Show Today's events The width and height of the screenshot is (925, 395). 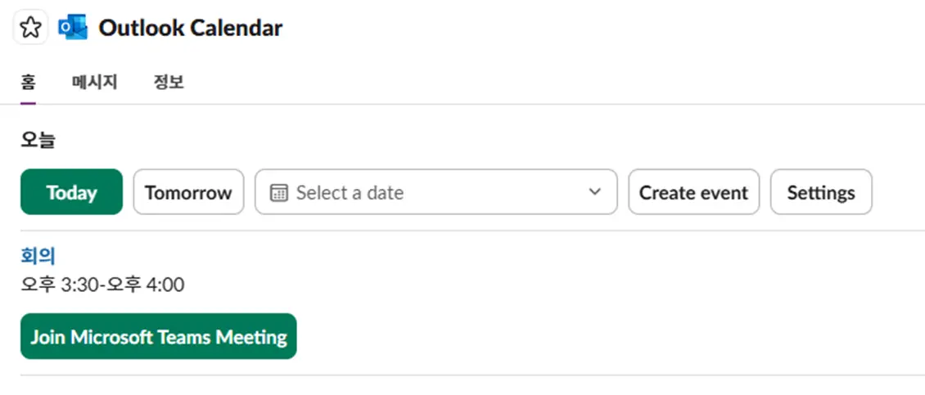pyautogui.click(x=71, y=192)
